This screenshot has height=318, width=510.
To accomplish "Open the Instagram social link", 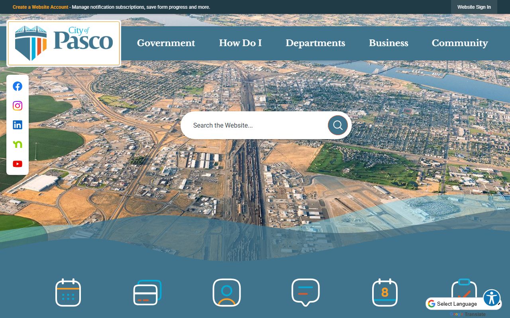I will pos(18,106).
